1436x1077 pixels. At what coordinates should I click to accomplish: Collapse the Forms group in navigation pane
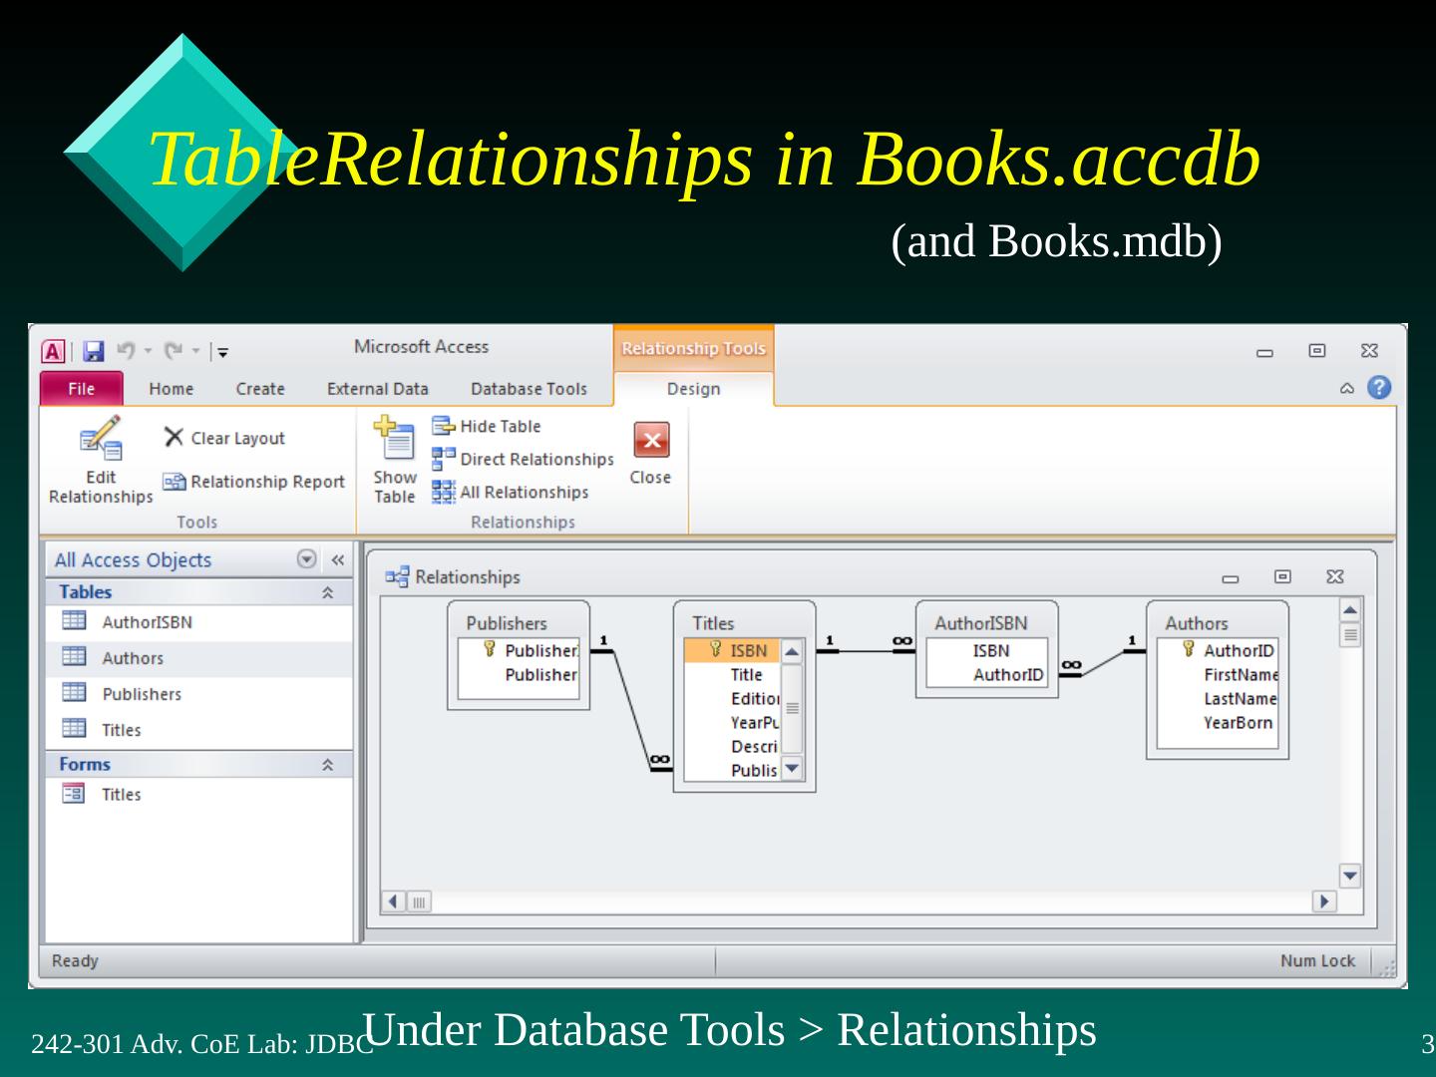(327, 765)
